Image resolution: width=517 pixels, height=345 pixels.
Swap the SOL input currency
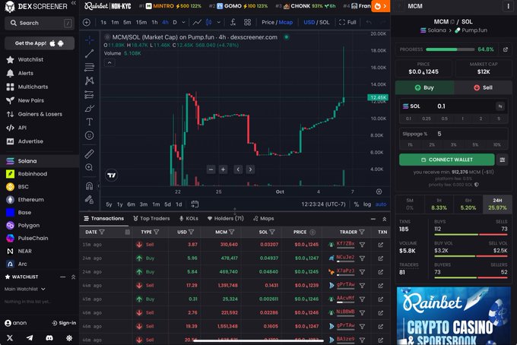pos(500,106)
